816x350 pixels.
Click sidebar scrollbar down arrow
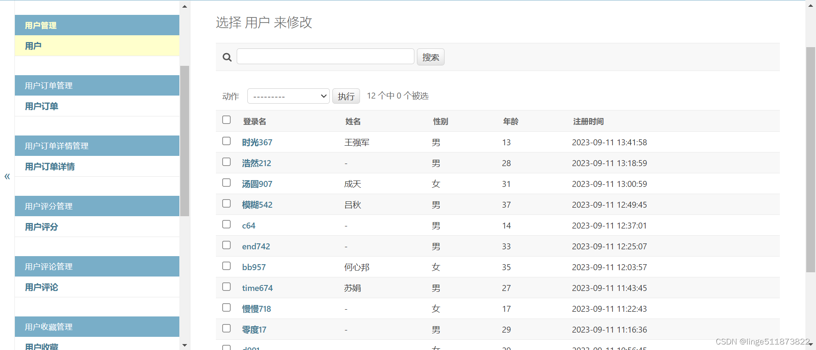pyautogui.click(x=184, y=345)
